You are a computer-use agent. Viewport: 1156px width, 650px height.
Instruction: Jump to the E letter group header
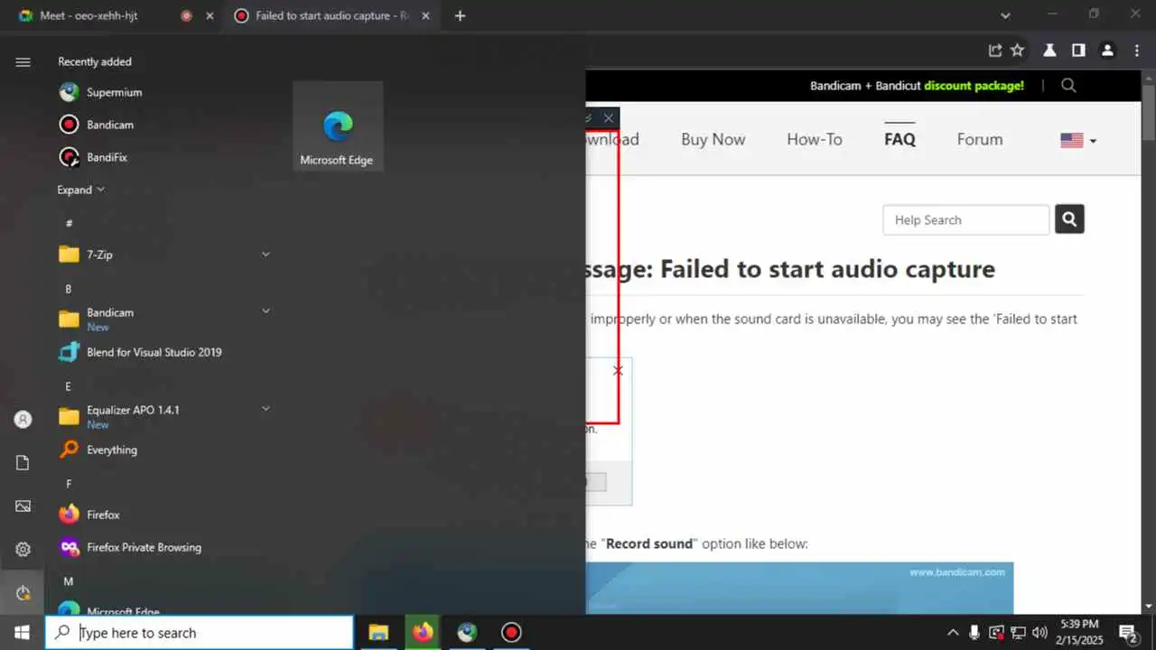coord(69,386)
